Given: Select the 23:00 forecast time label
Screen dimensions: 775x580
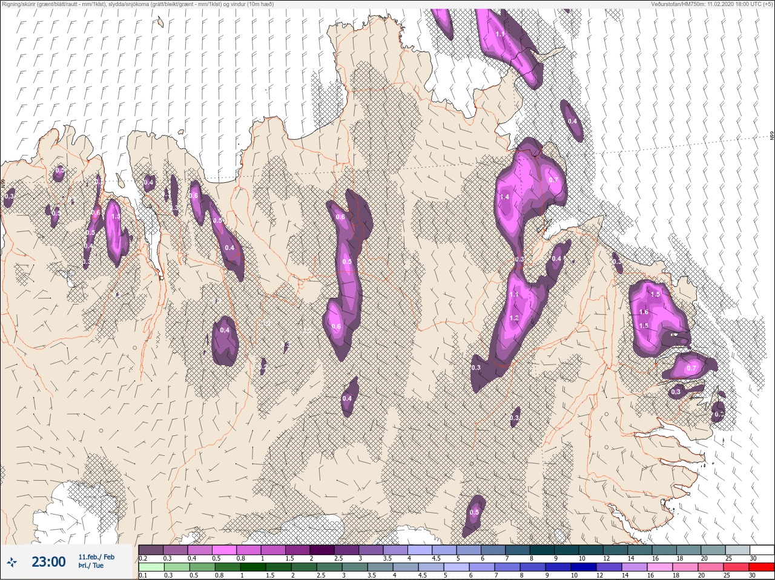Looking at the screenshot, I should 48,562.
